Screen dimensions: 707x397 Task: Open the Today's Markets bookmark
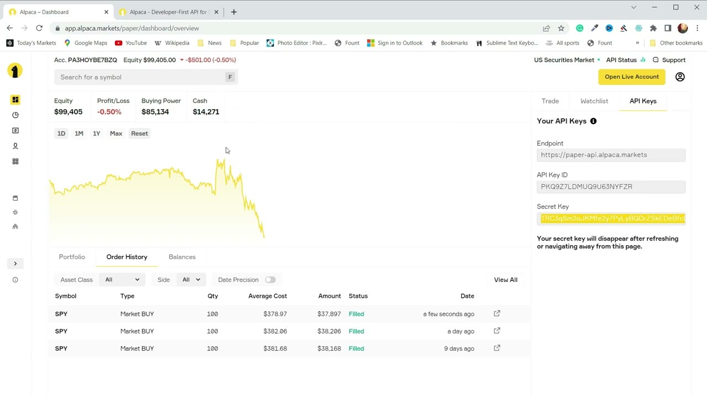[31, 43]
